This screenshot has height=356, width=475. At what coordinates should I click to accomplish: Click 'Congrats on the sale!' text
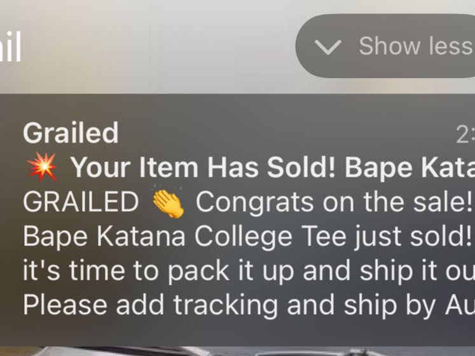click(333, 203)
